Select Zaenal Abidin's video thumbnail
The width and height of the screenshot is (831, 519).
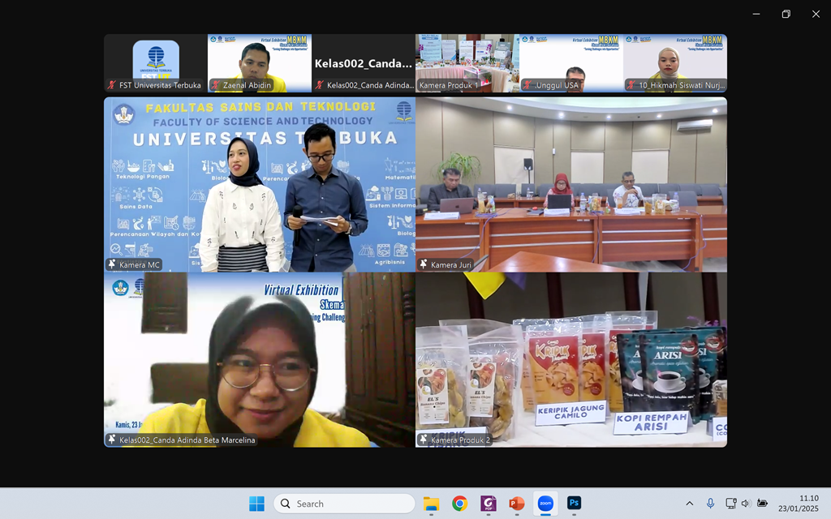tap(260, 62)
